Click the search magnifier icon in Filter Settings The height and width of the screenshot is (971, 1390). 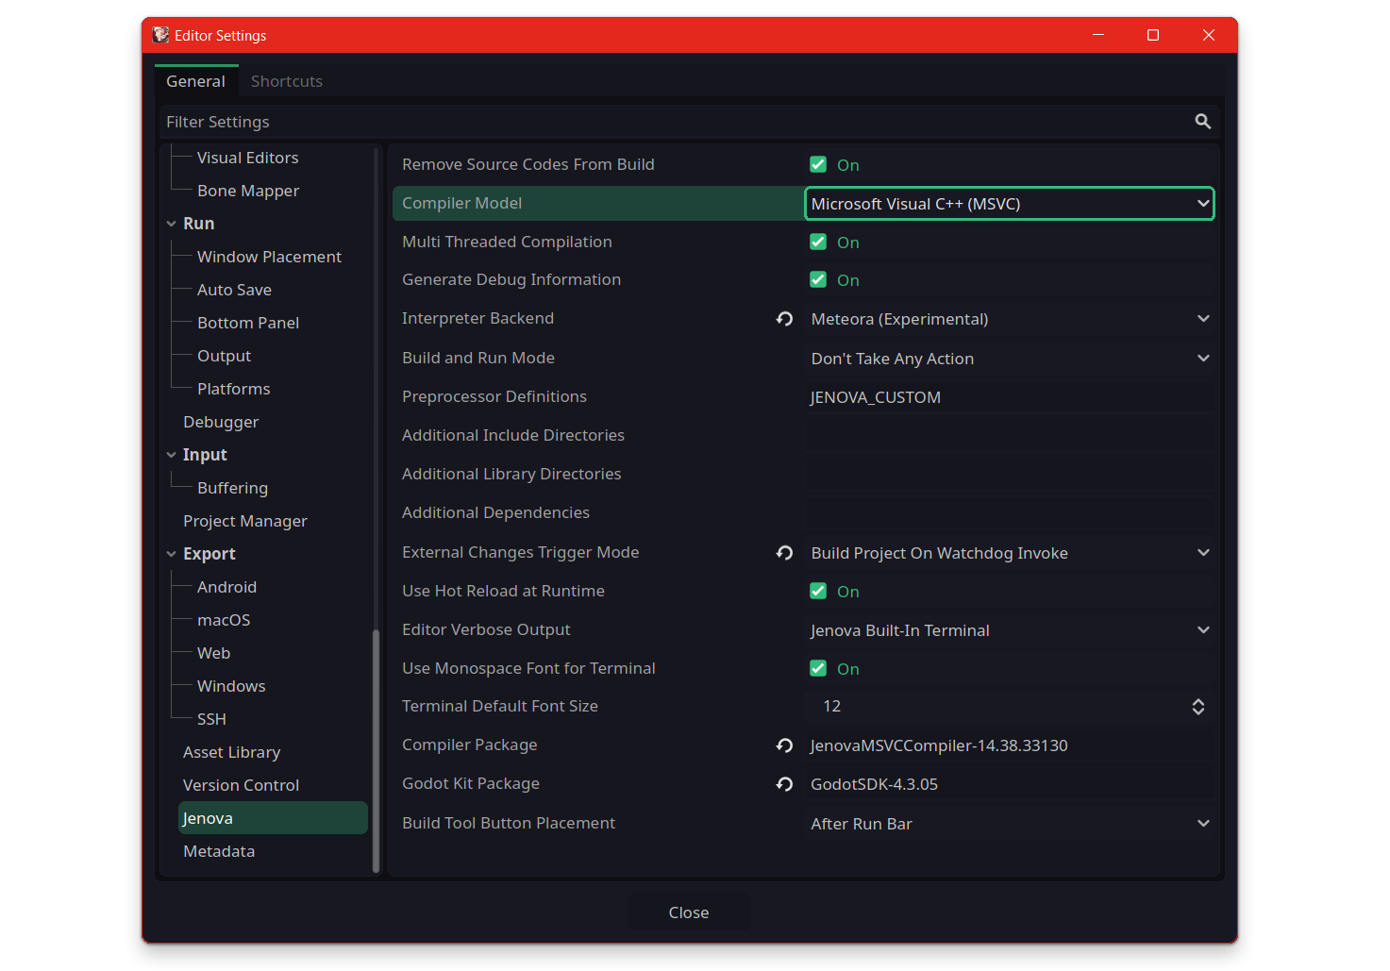click(1202, 122)
